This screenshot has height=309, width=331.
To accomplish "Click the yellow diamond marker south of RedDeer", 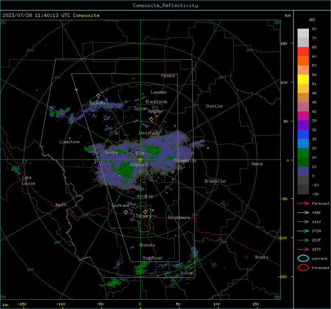I will click(152, 119).
